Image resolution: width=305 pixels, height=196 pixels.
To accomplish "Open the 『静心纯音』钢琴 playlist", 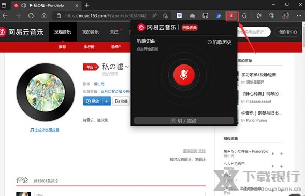I will pos(261,94).
